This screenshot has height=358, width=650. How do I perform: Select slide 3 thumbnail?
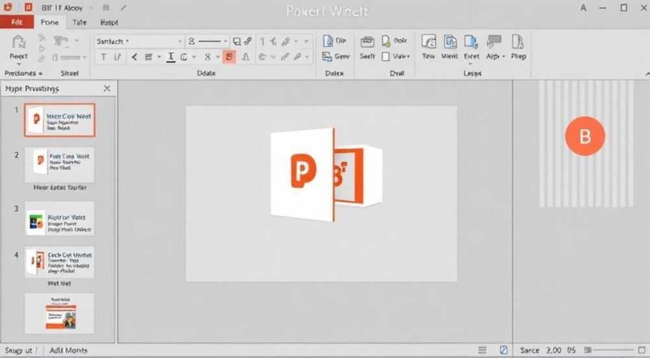(x=59, y=219)
